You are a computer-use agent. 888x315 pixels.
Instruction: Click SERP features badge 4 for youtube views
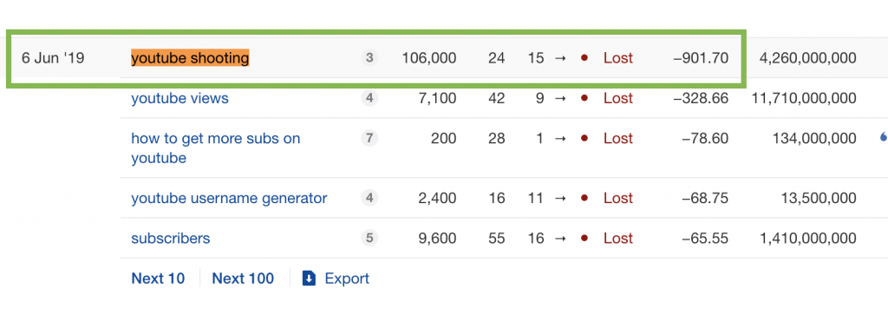369,98
